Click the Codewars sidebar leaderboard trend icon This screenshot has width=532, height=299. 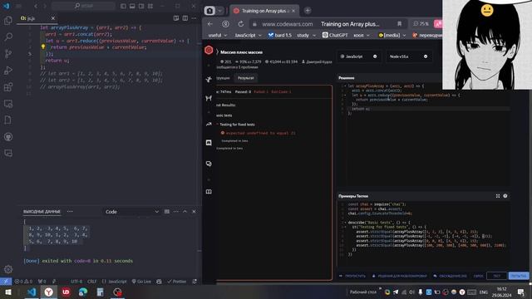[x=209, y=124]
